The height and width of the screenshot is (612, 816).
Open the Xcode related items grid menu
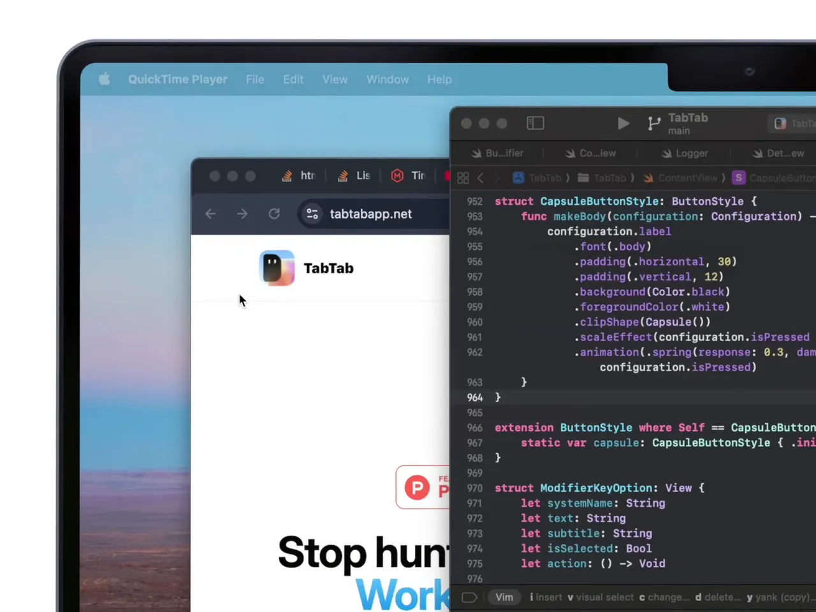tap(463, 178)
